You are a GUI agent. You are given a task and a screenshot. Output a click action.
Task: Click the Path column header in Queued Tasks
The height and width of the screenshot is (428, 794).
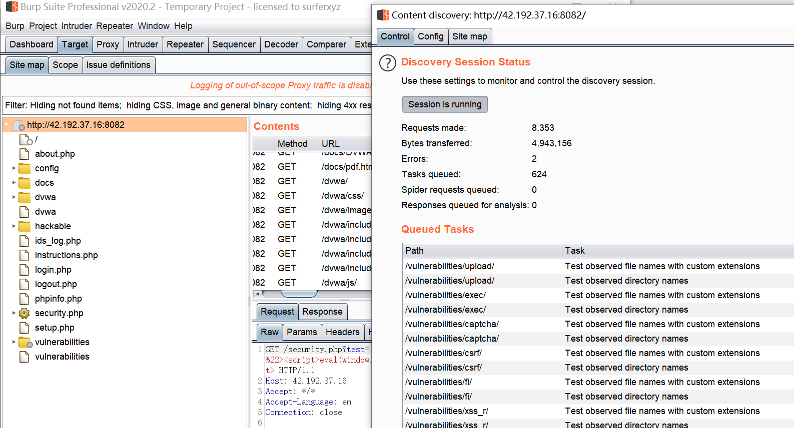point(482,251)
